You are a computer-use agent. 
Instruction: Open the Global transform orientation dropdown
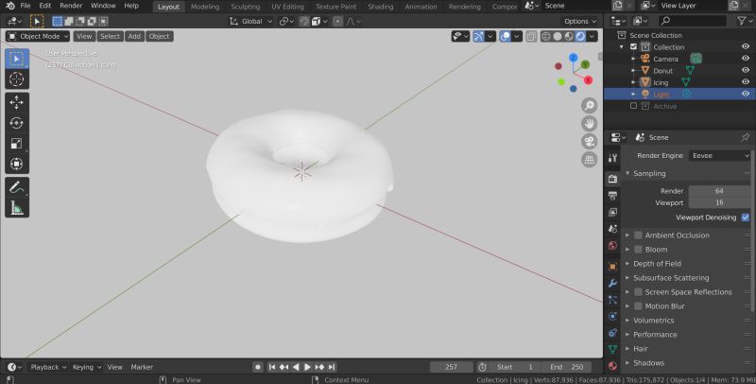click(250, 21)
